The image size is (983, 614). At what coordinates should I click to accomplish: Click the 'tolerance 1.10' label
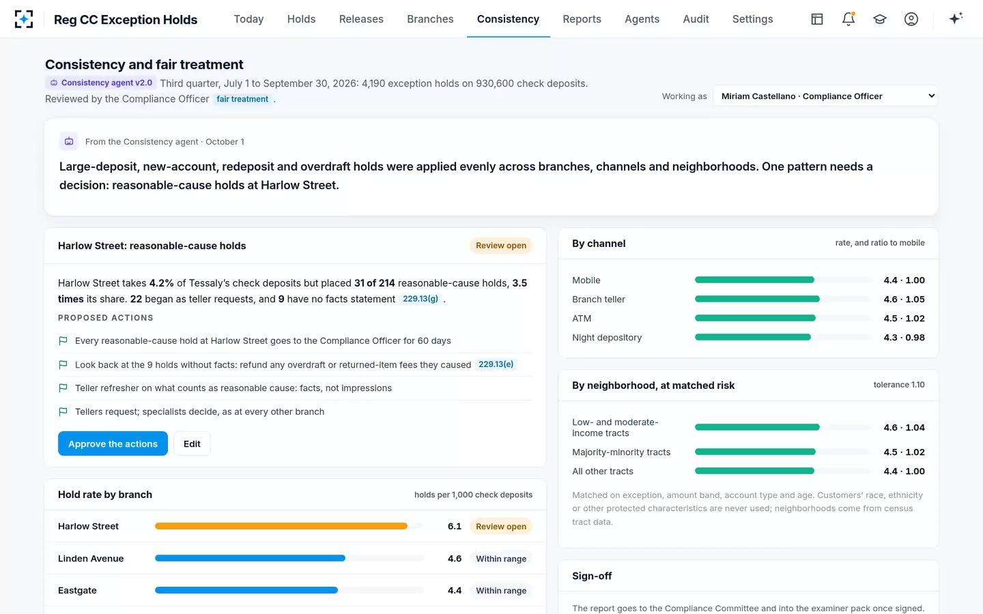[x=899, y=385]
